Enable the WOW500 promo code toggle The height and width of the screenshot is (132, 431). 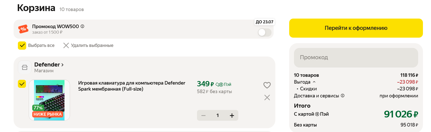click(x=264, y=32)
